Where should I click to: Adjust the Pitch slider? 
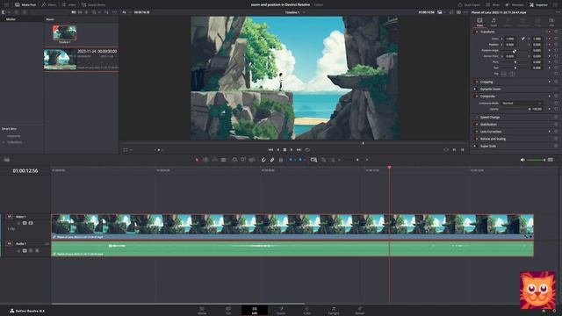pos(515,62)
